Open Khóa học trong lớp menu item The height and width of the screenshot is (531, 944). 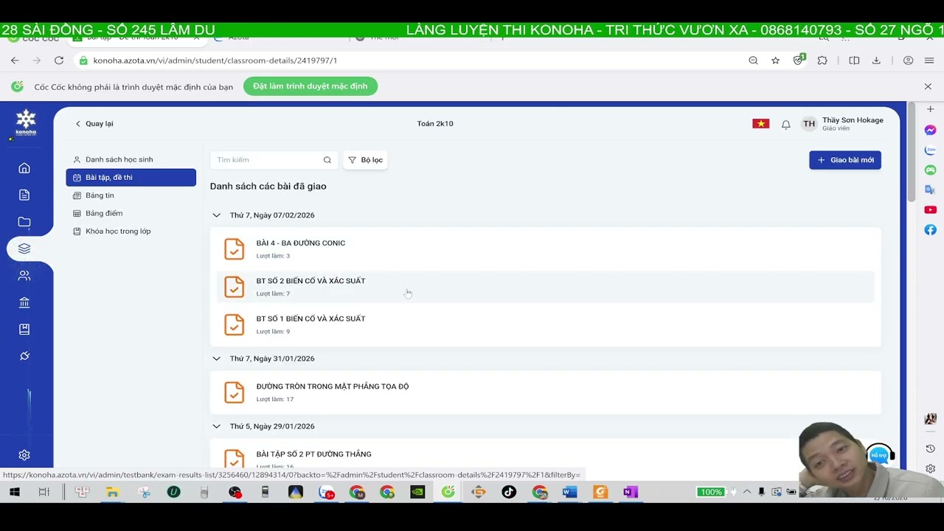131,232
